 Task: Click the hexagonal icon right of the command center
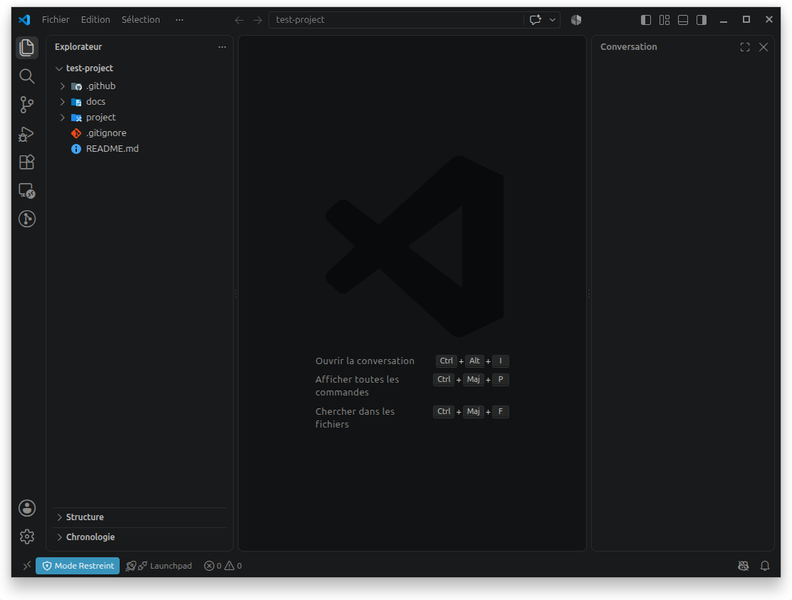pos(576,20)
